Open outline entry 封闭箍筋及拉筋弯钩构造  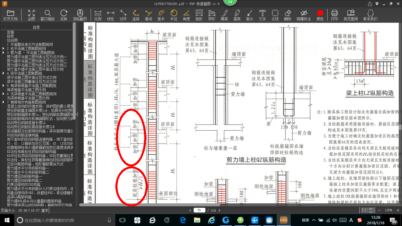tap(40, 131)
